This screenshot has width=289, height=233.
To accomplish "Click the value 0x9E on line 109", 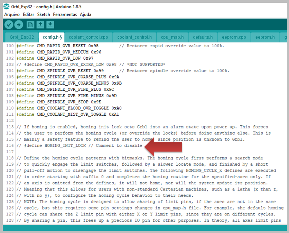I will (96, 102).
